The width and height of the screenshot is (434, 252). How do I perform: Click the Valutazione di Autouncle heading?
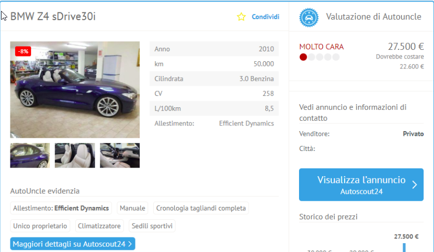click(x=373, y=17)
